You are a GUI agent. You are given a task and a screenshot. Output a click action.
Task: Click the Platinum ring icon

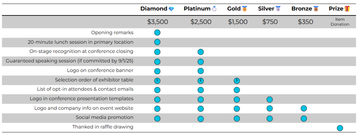pos(214,9)
